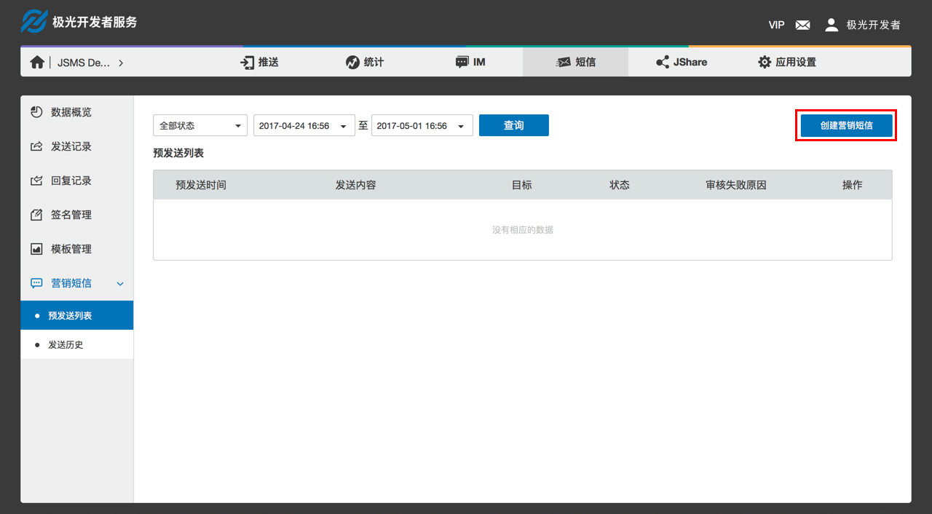Open 回复记录 in the sidebar
The image size is (932, 514).
pos(77,181)
